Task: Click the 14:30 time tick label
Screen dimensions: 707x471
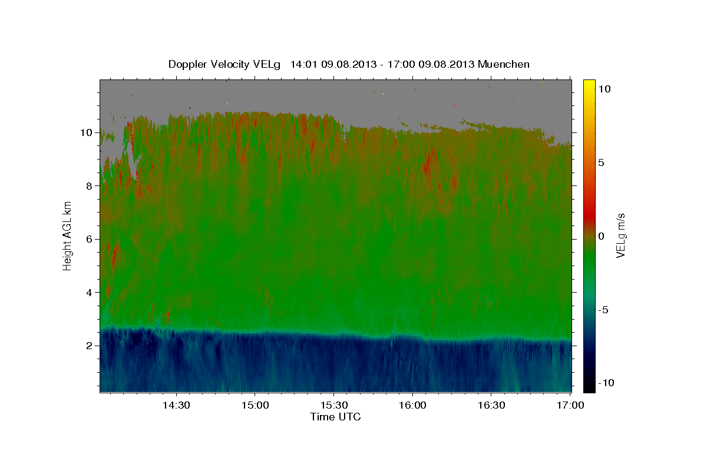Action: click(176, 405)
